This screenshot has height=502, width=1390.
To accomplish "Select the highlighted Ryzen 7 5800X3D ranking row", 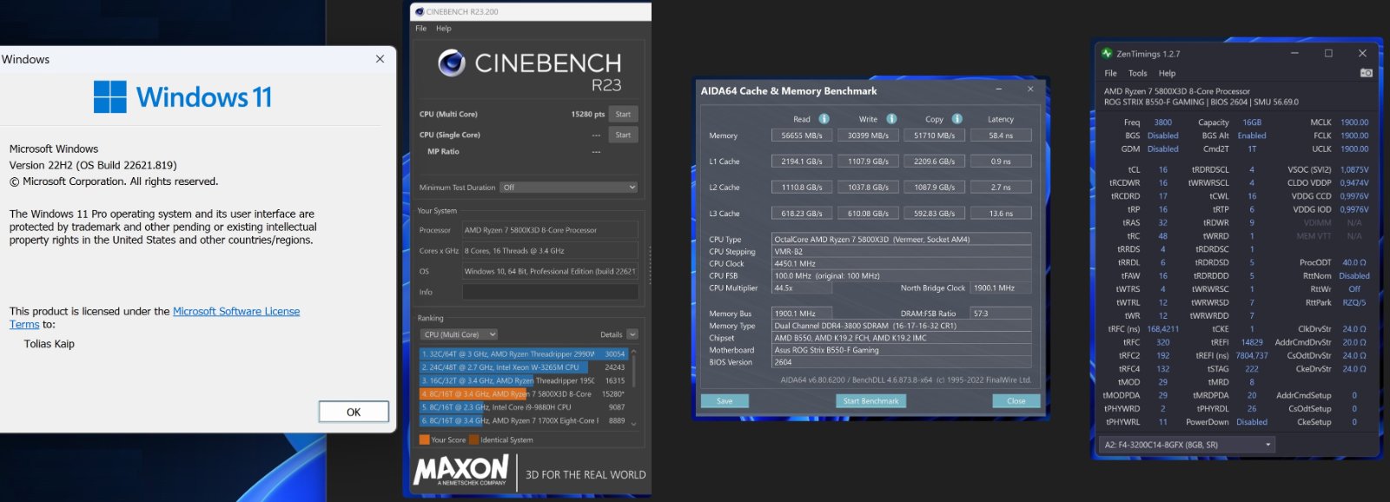I will coord(524,394).
